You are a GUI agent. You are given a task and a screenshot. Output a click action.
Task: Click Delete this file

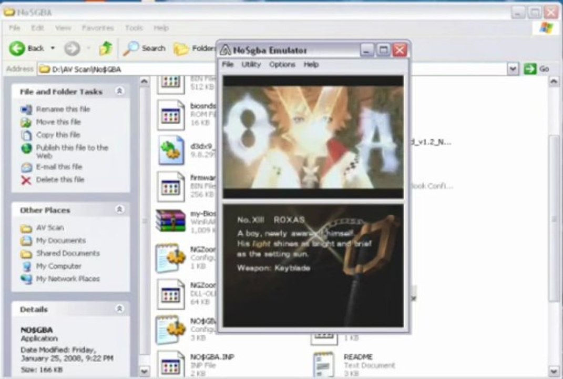[x=60, y=179]
